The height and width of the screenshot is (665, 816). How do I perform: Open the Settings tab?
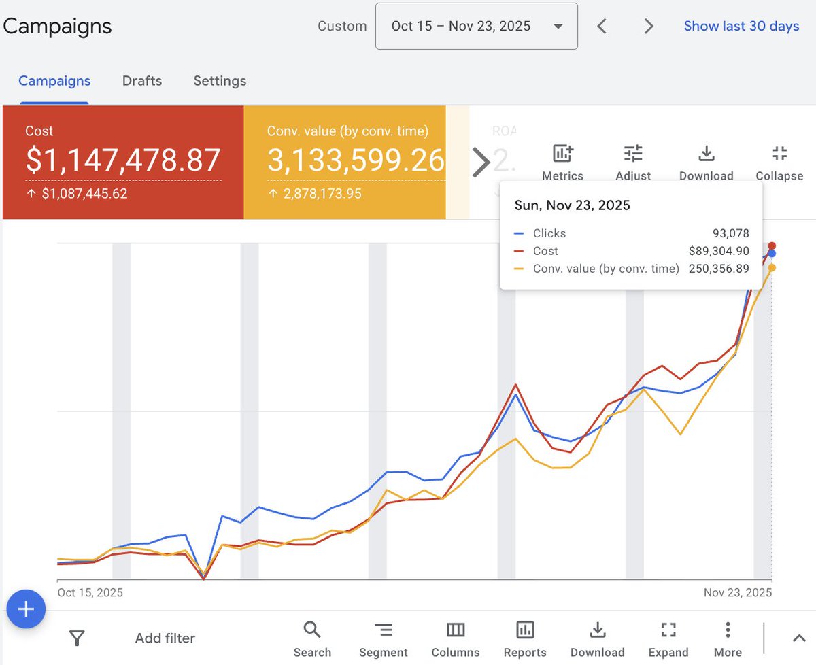pos(219,80)
